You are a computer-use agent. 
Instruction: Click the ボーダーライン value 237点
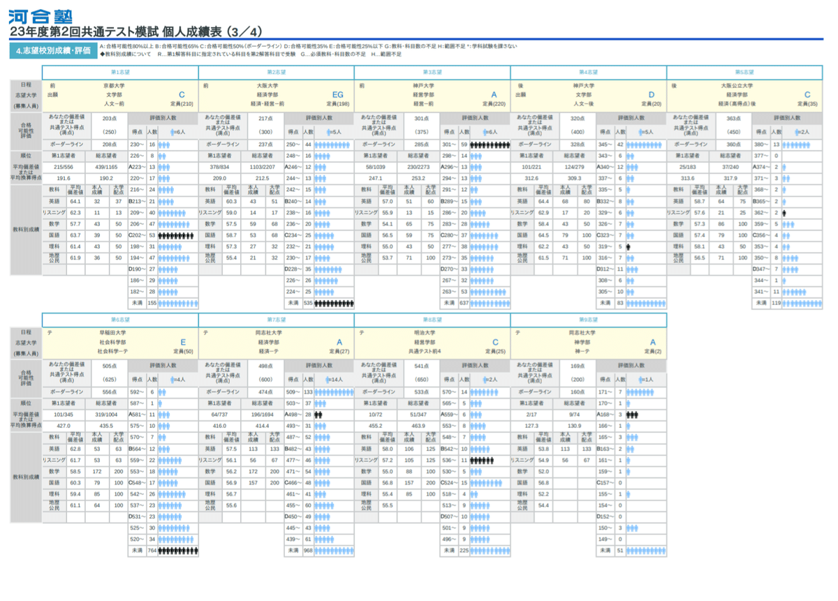point(265,144)
